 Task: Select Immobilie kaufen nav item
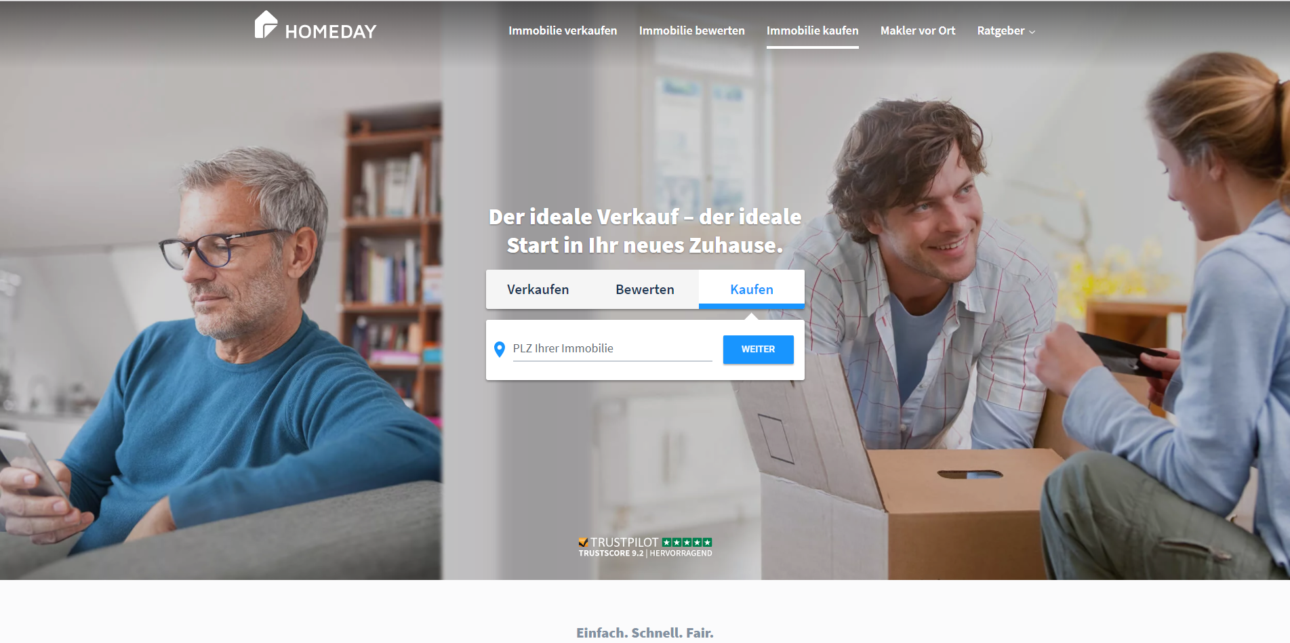[812, 30]
